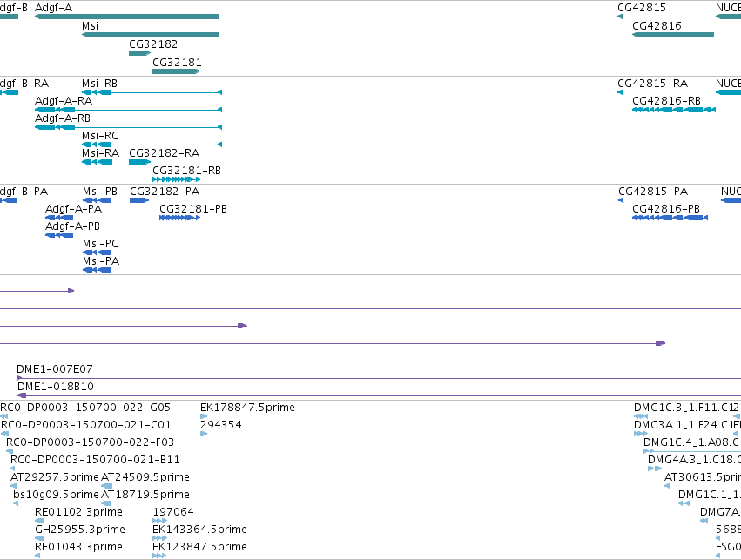741x560 pixels.
Task: Click the RE01102.3prime EST label
Action: [x=79, y=512]
